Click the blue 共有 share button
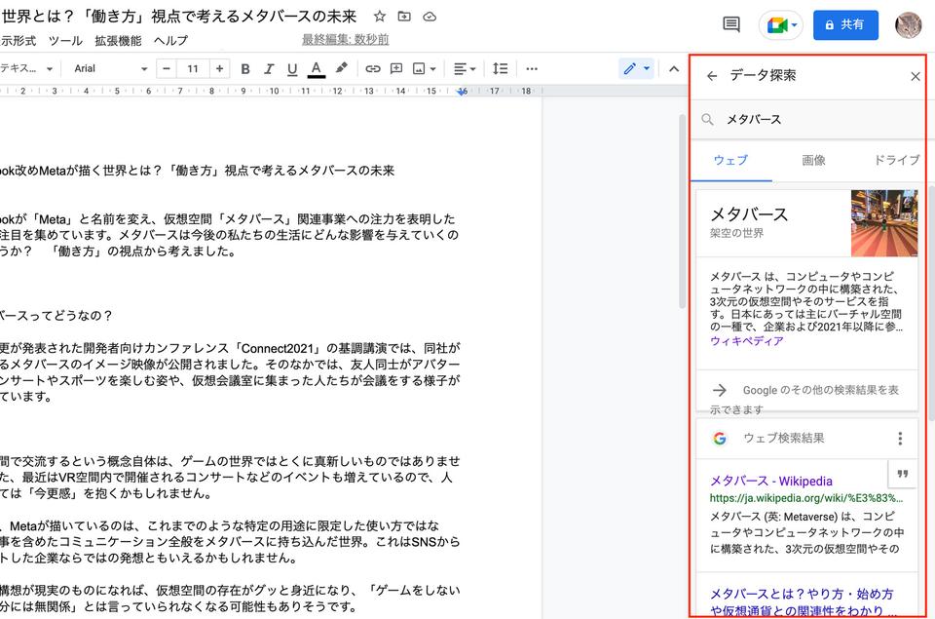Image resolution: width=935 pixels, height=619 pixels. pos(845,25)
